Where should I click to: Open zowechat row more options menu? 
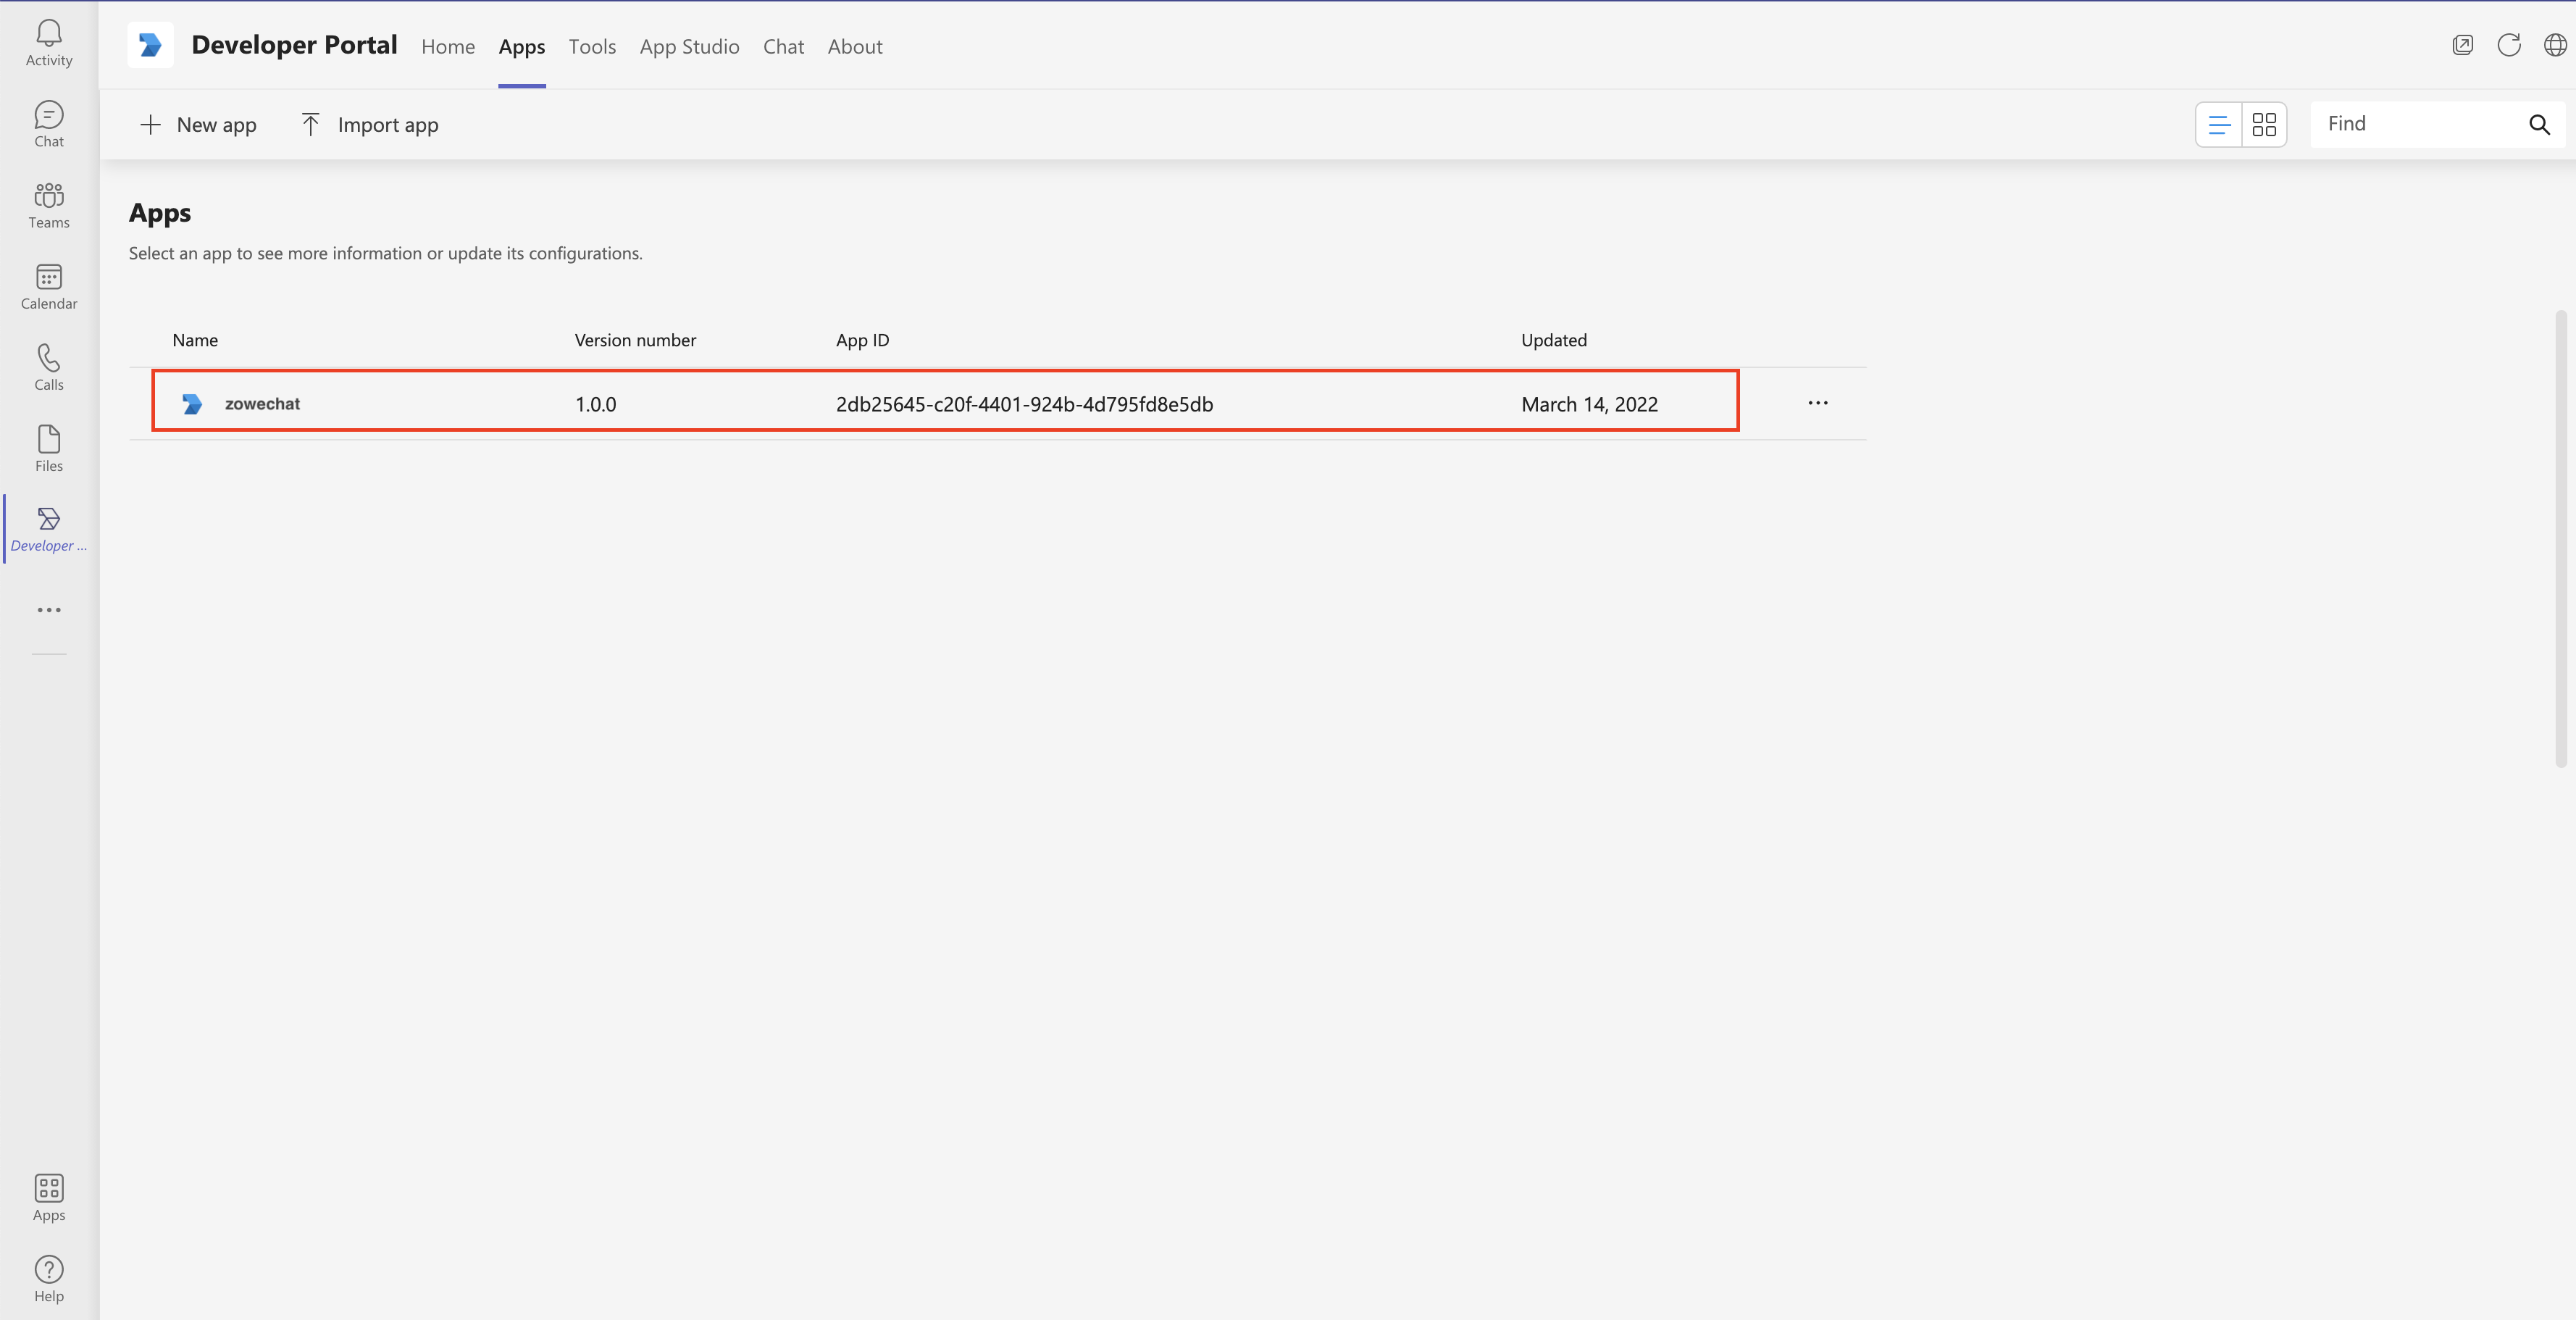point(1817,403)
